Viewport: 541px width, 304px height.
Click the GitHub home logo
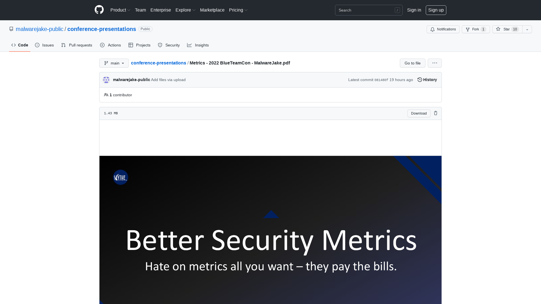99,10
